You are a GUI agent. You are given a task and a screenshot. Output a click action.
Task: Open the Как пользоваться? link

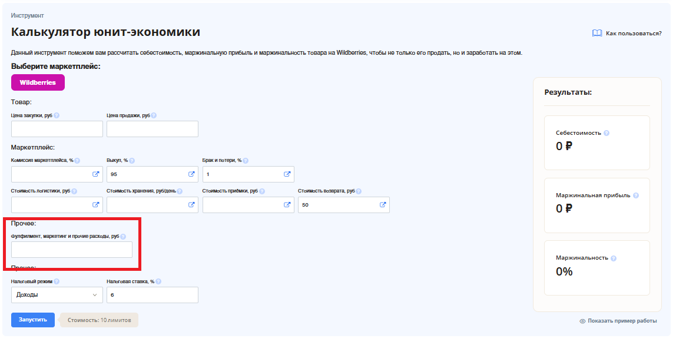[x=634, y=34]
